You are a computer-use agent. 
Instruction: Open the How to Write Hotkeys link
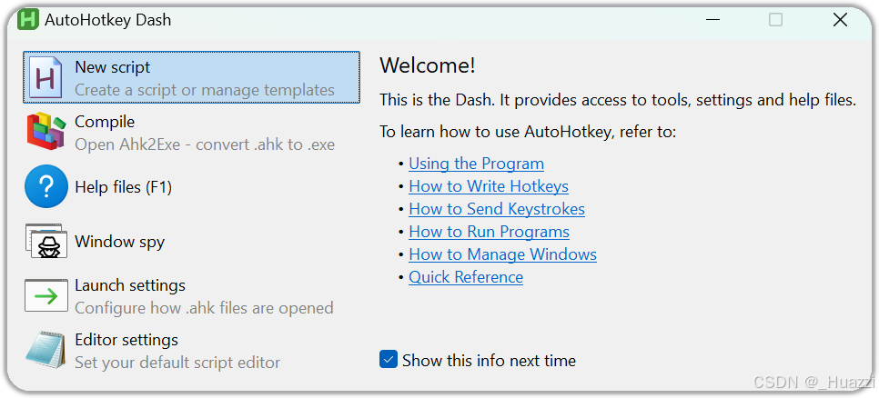[x=489, y=186]
